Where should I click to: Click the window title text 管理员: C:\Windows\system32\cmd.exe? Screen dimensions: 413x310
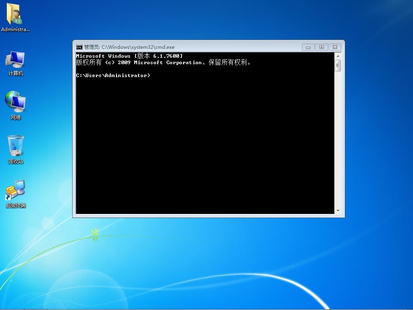[129, 47]
